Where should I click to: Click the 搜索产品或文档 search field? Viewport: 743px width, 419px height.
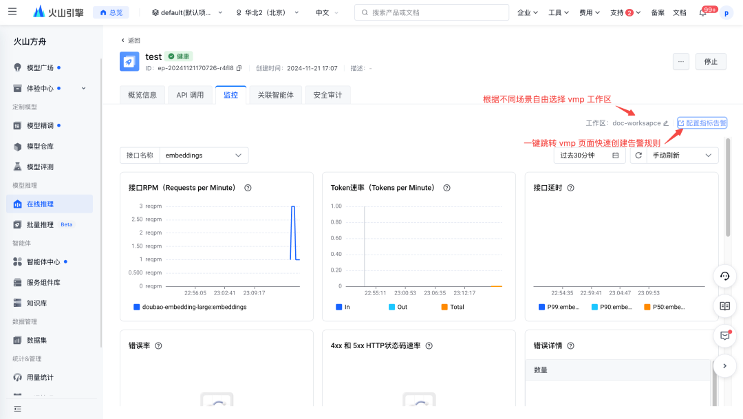click(x=431, y=12)
